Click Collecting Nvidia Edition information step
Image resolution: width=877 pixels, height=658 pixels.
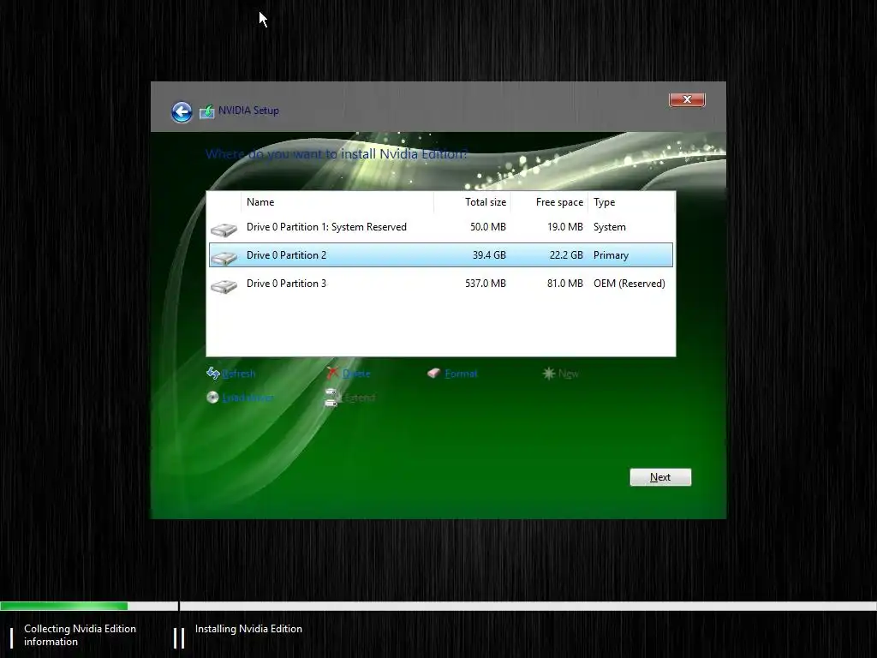click(x=80, y=635)
